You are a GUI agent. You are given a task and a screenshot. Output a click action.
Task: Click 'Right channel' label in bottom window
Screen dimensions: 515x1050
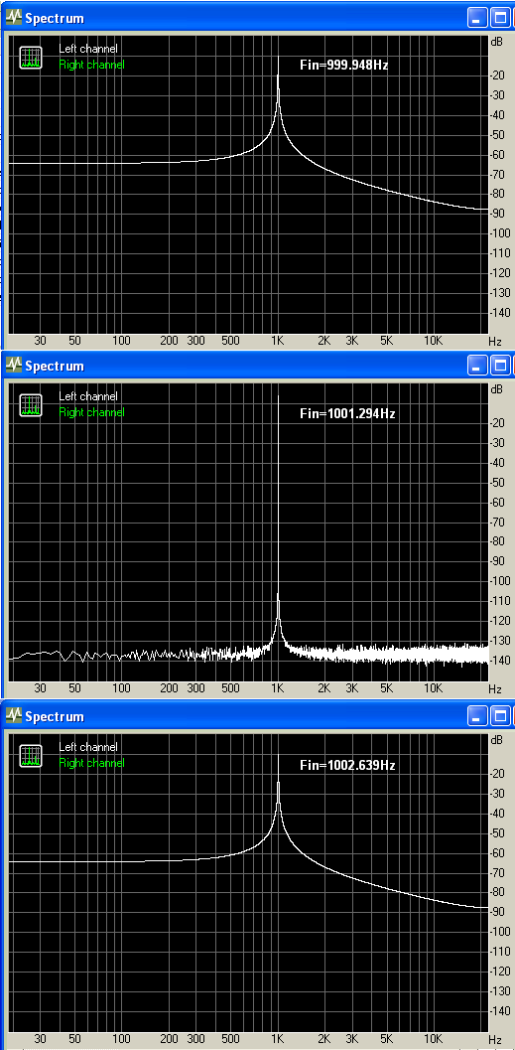pos(91,763)
